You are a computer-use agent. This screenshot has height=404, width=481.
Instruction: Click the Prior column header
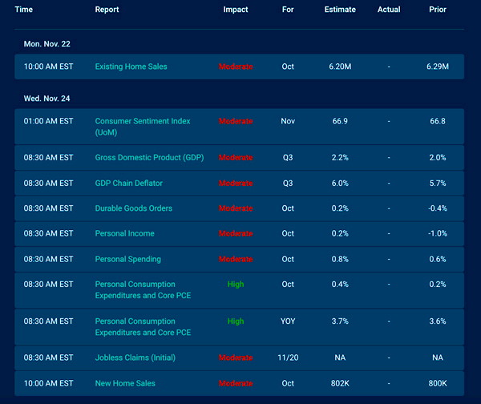coord(438,10)
